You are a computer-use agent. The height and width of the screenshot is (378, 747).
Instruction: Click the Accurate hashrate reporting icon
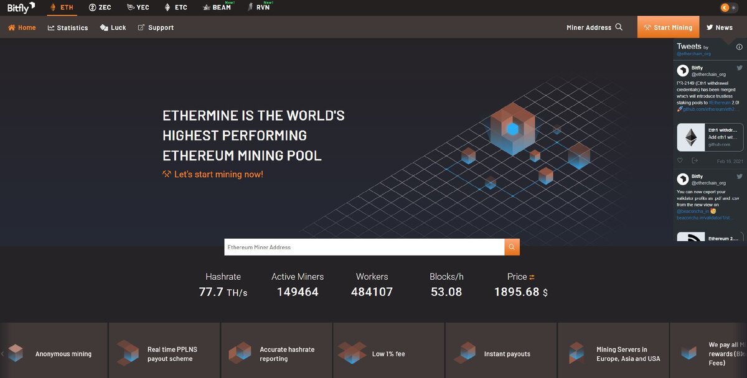pyautogui.click(x=240, y=353)
